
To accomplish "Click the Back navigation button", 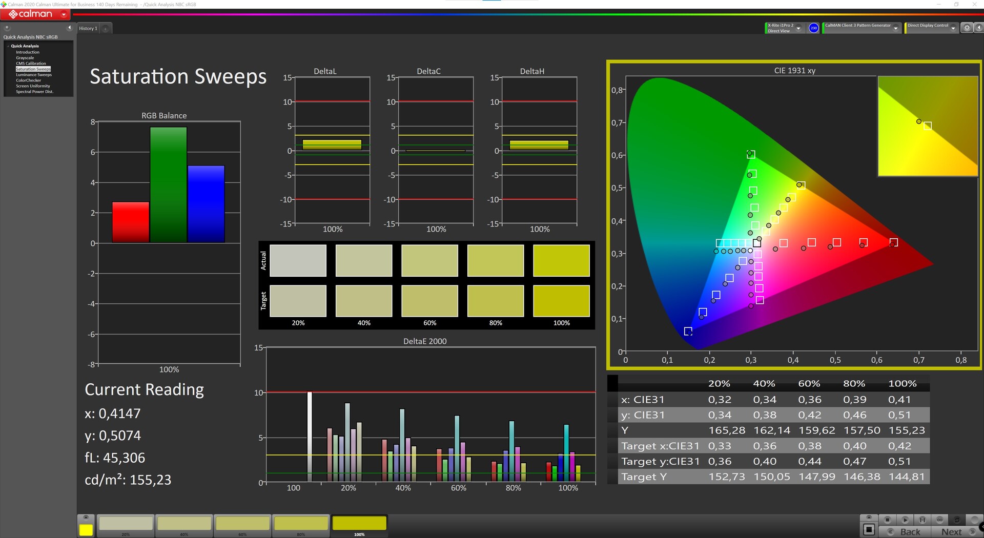I will 905,532.
